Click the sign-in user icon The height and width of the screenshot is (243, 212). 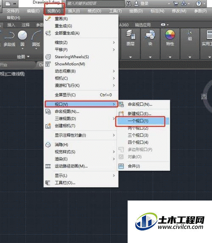coord(136,3)
